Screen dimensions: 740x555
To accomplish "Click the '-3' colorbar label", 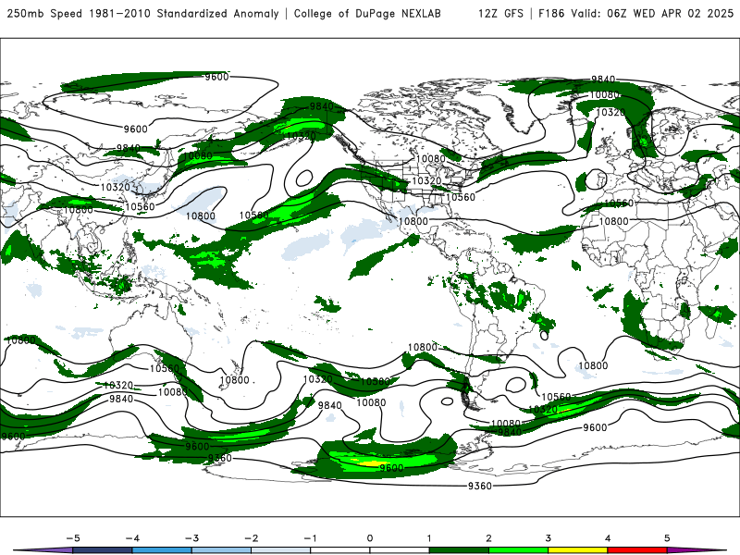I will 191,538.
